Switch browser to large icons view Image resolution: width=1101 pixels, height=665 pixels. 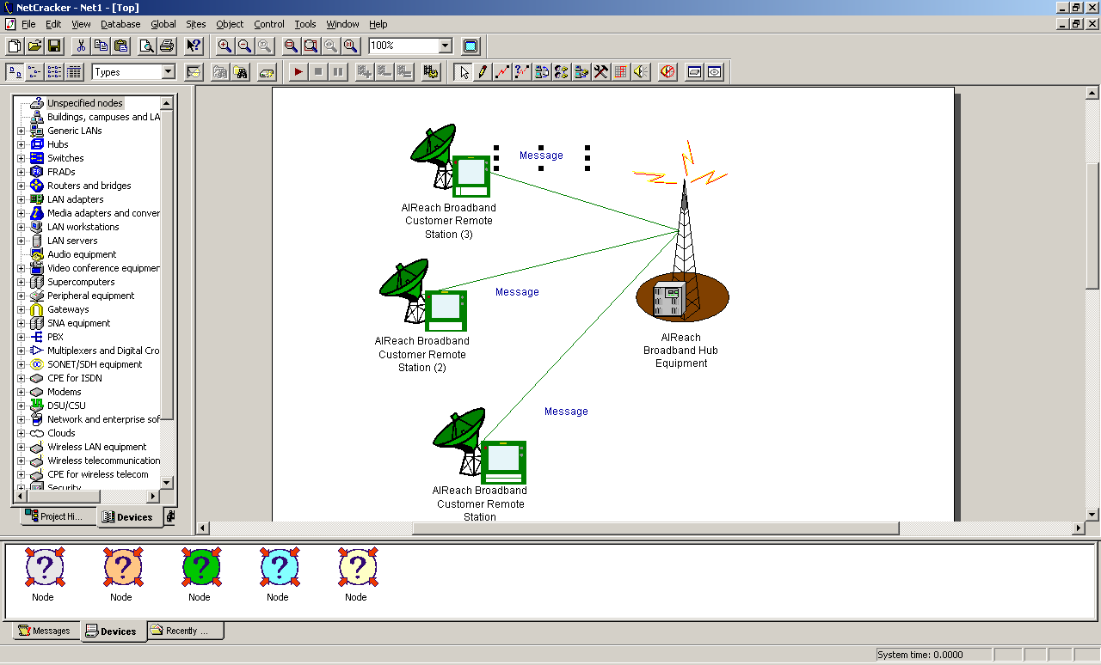[15, 72]
